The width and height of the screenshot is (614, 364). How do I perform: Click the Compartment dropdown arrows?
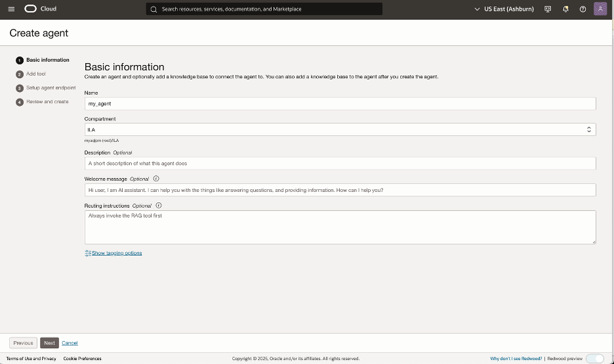point(588,129)
